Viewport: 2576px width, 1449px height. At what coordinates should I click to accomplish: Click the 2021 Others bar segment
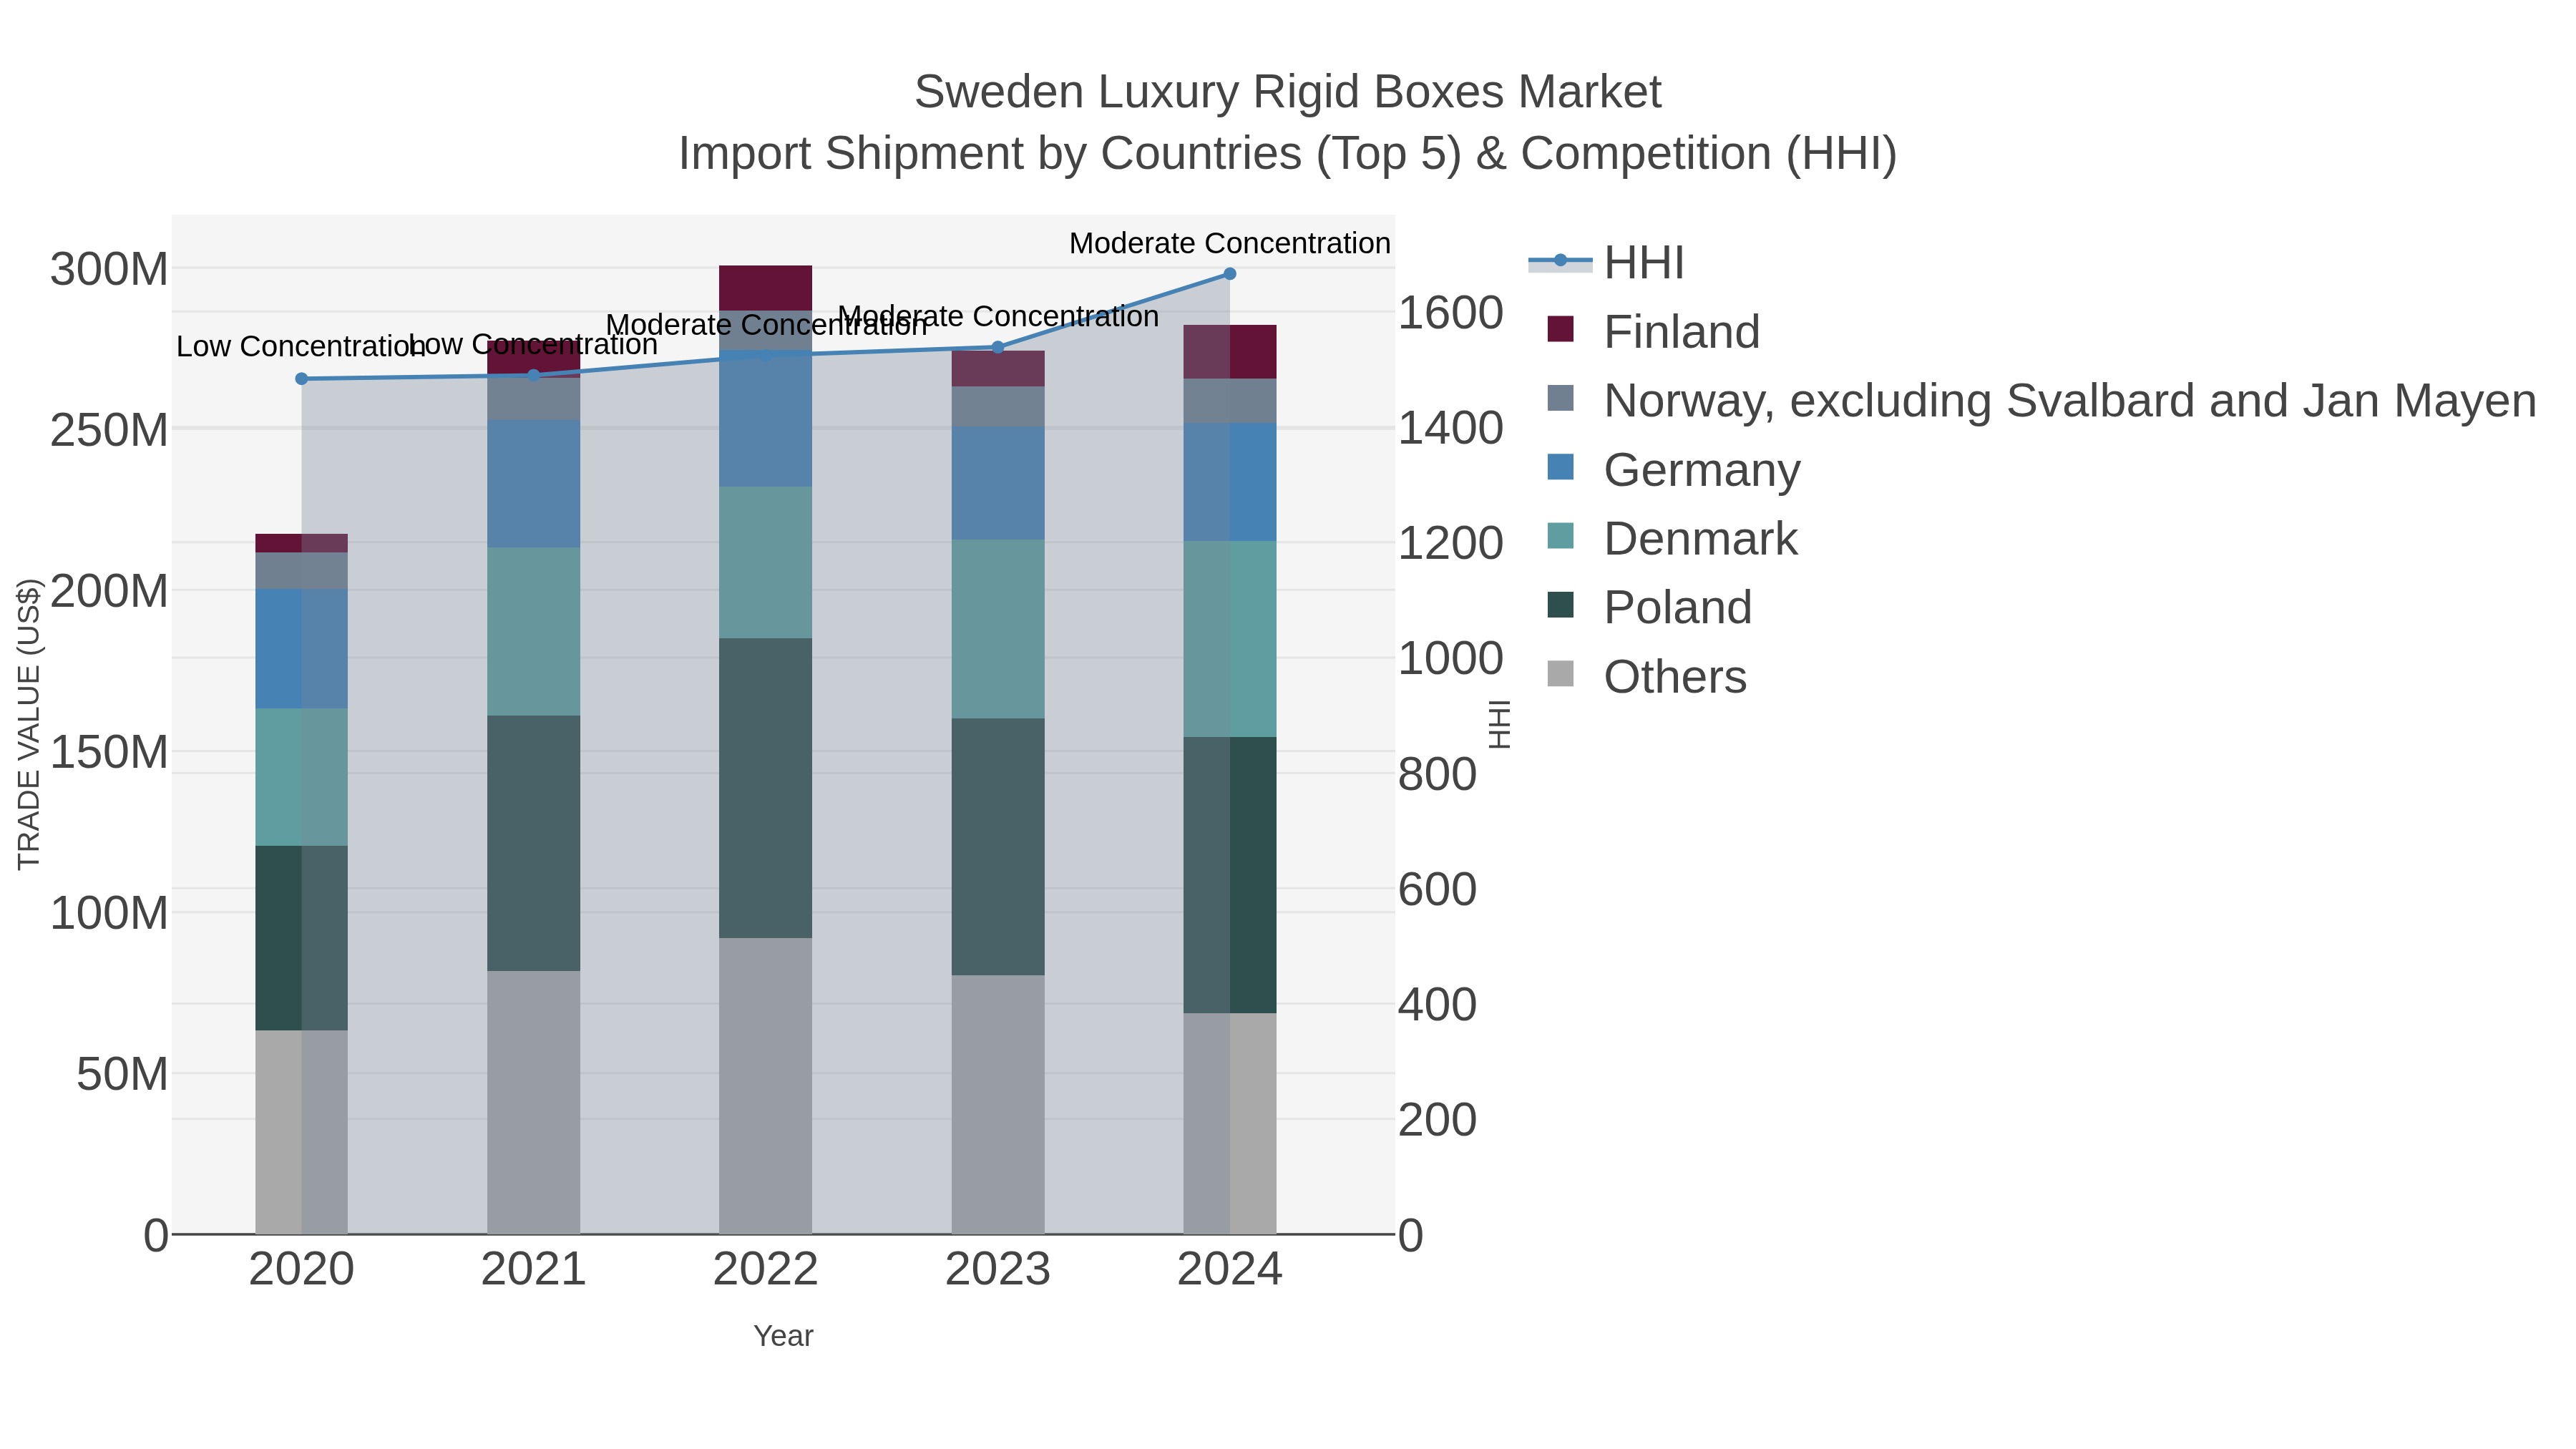click(x=534, y=1102)
